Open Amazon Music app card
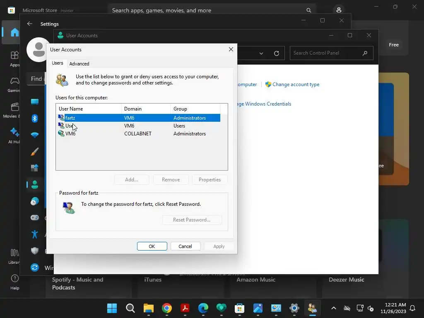The image size is (424, 318). coord(273,286)
